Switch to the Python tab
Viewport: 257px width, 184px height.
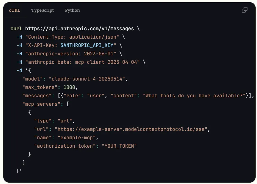tap(72, 10)
